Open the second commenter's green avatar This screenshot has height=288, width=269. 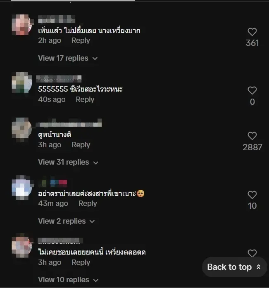point(22,83)
